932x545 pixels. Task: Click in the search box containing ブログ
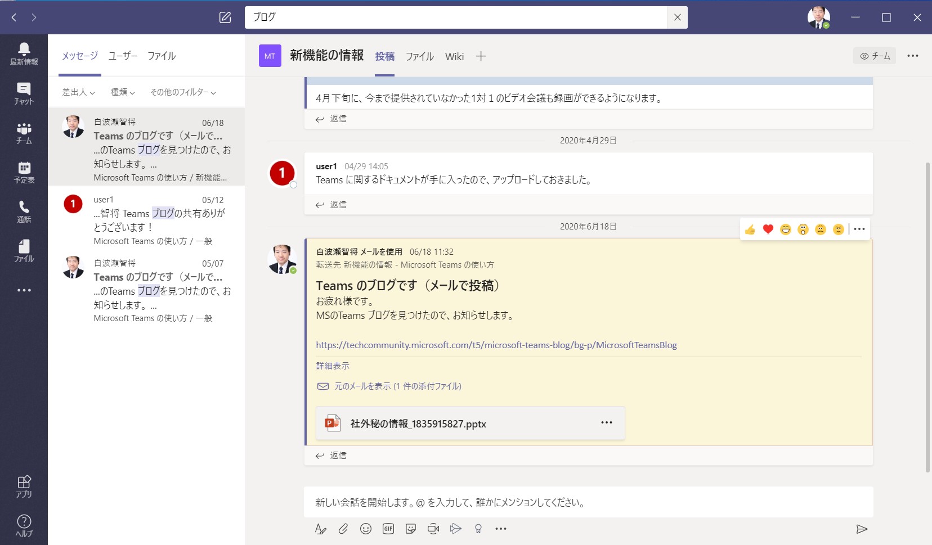coord(456,17)
